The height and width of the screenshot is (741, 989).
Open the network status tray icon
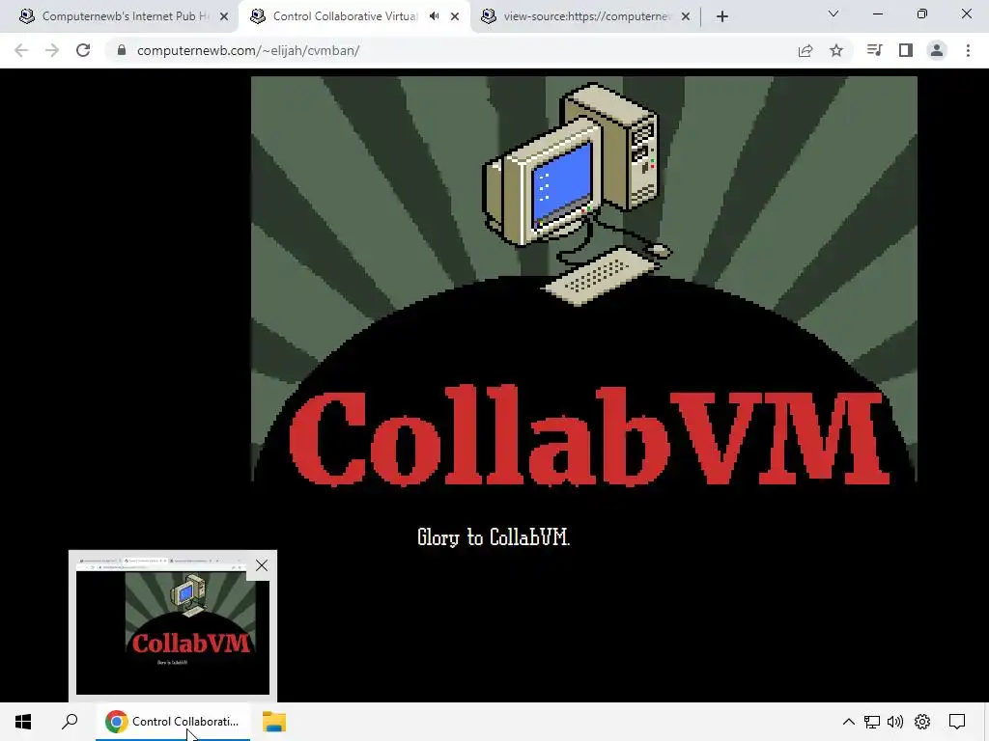(x=872, y=722)
